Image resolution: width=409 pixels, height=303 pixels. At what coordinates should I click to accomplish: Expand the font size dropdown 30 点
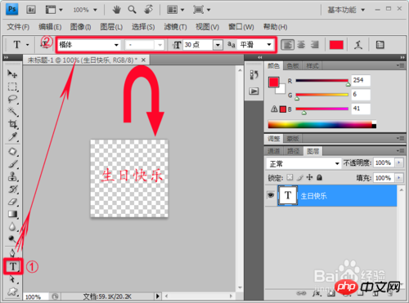(x=218, y=45)
